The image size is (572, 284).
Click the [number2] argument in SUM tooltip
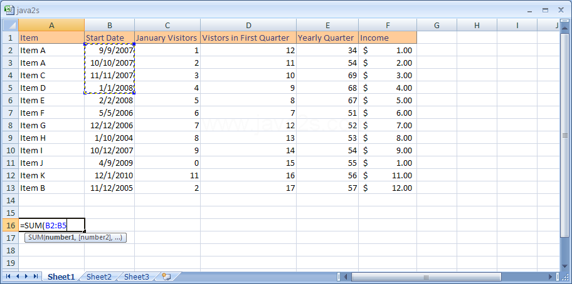[x=95, y=238]
